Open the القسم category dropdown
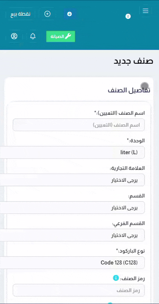Viewport: 159px width, 304px height. [72, 208]
